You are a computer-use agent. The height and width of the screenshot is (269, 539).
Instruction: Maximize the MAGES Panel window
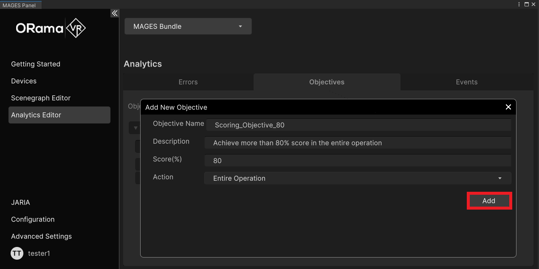click(527, 4)
